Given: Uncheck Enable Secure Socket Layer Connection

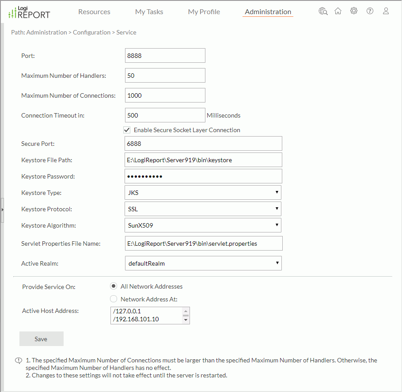Looking at the screenshot, I should coord(127,129).
